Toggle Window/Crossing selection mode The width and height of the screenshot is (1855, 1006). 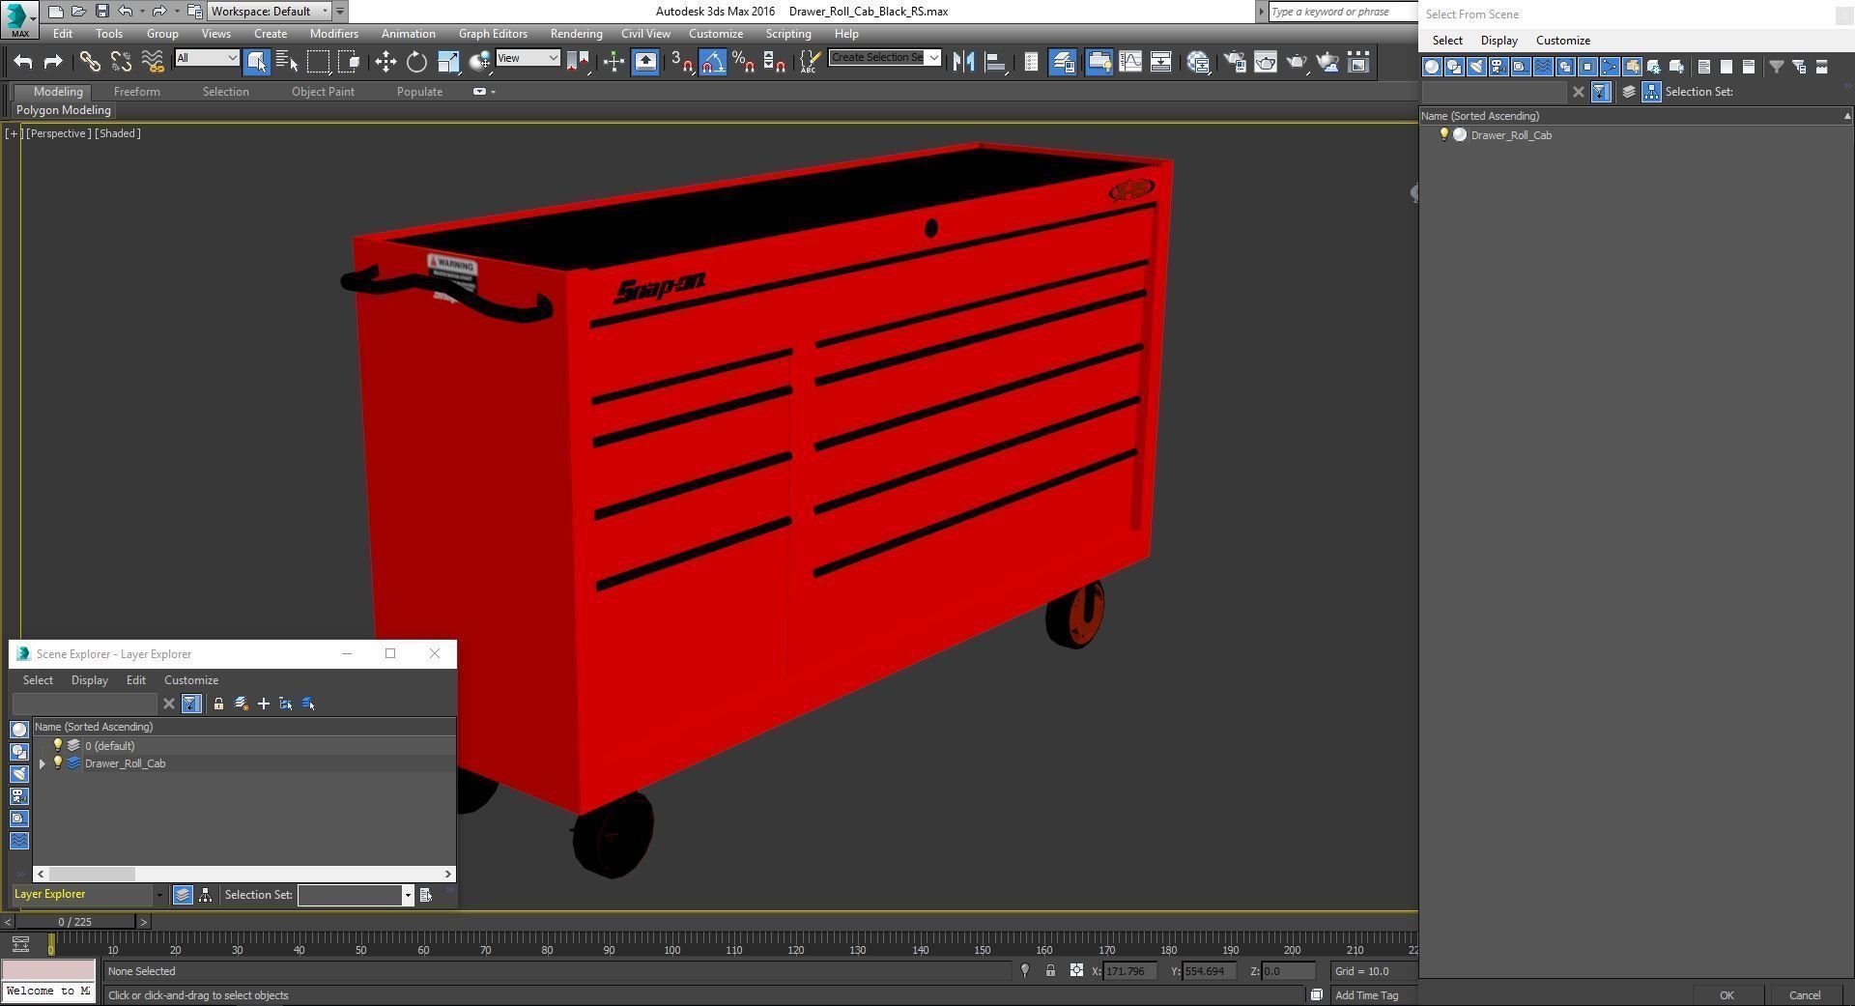349,62
